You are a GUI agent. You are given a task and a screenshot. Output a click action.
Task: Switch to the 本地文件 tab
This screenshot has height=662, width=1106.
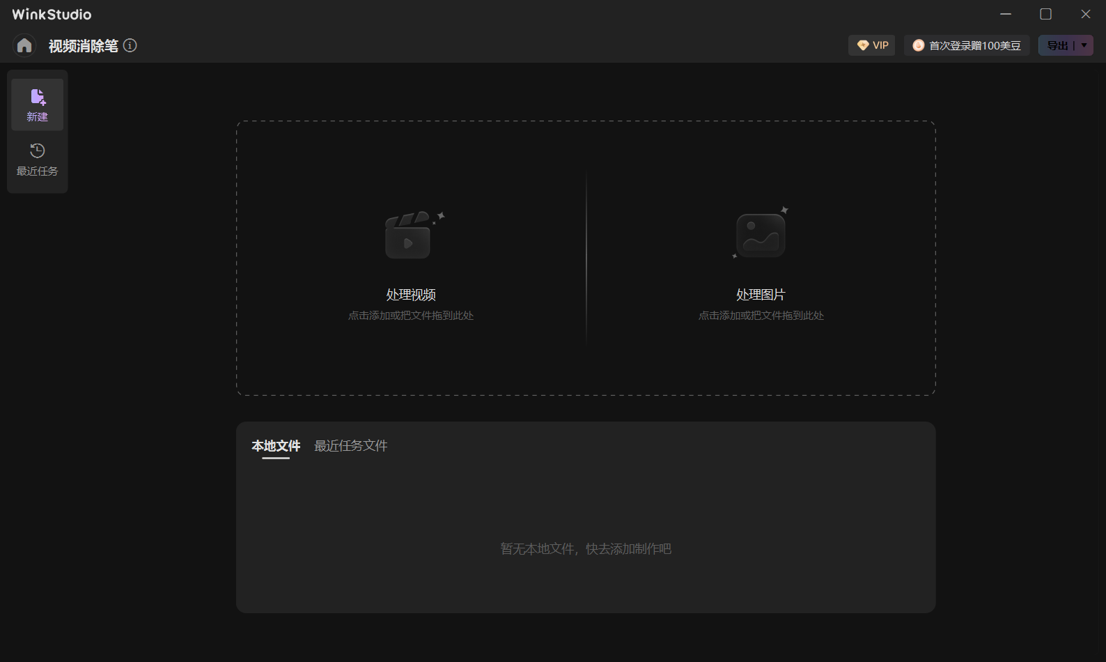(x=276, y=446)
